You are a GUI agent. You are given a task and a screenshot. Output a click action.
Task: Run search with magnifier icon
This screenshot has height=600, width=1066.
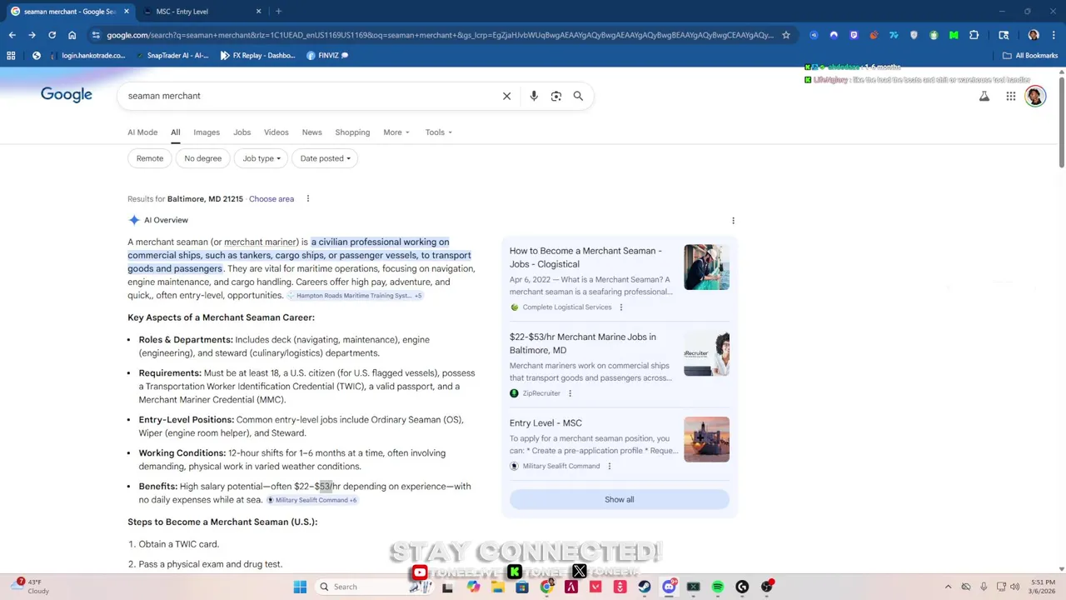[x=578, y=96]
